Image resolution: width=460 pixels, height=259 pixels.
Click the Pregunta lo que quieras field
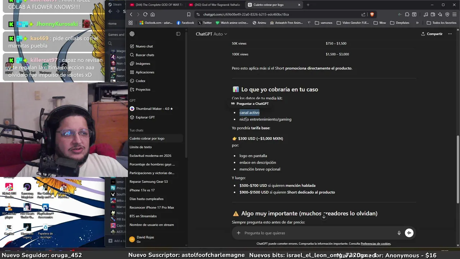(318, 233)
